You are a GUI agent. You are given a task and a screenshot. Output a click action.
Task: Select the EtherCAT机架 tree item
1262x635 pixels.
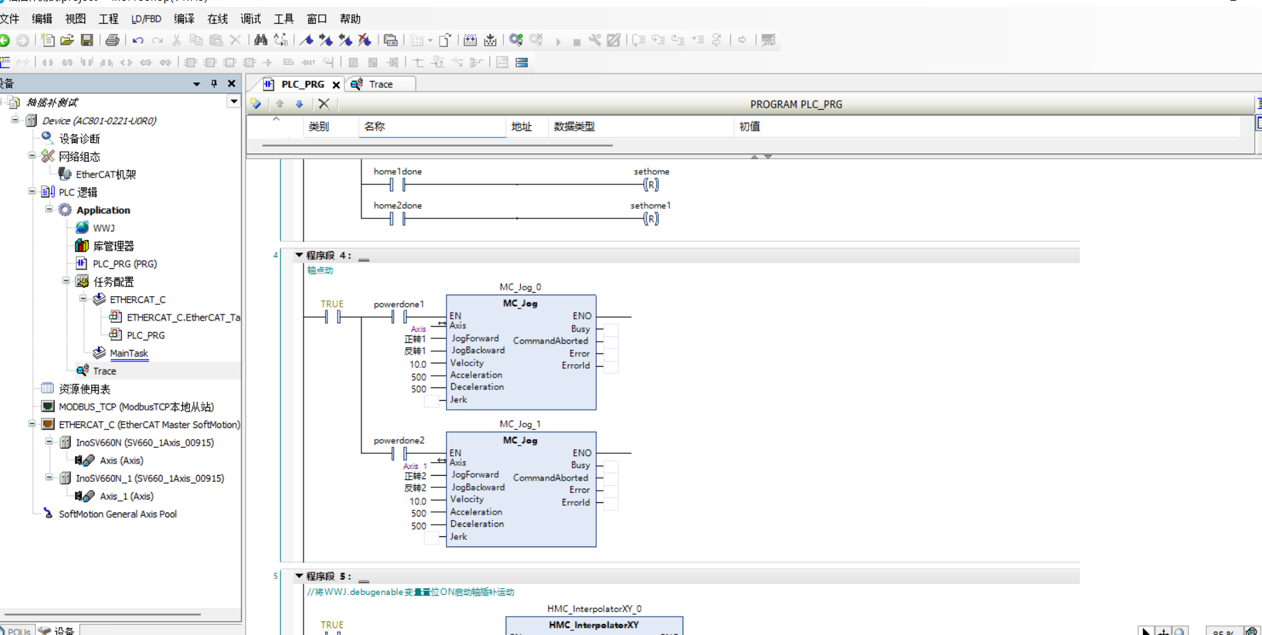[x=106, y=174]
